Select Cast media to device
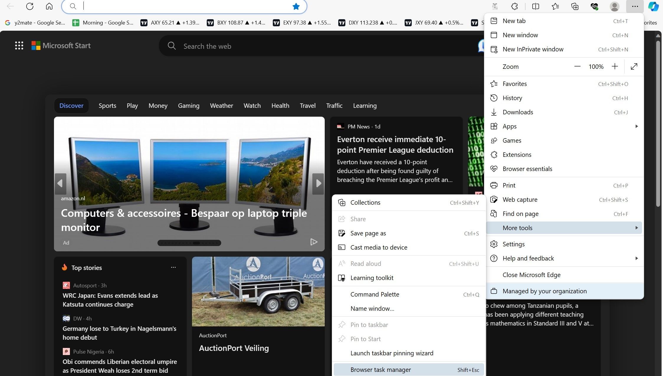 coord(379,247)
